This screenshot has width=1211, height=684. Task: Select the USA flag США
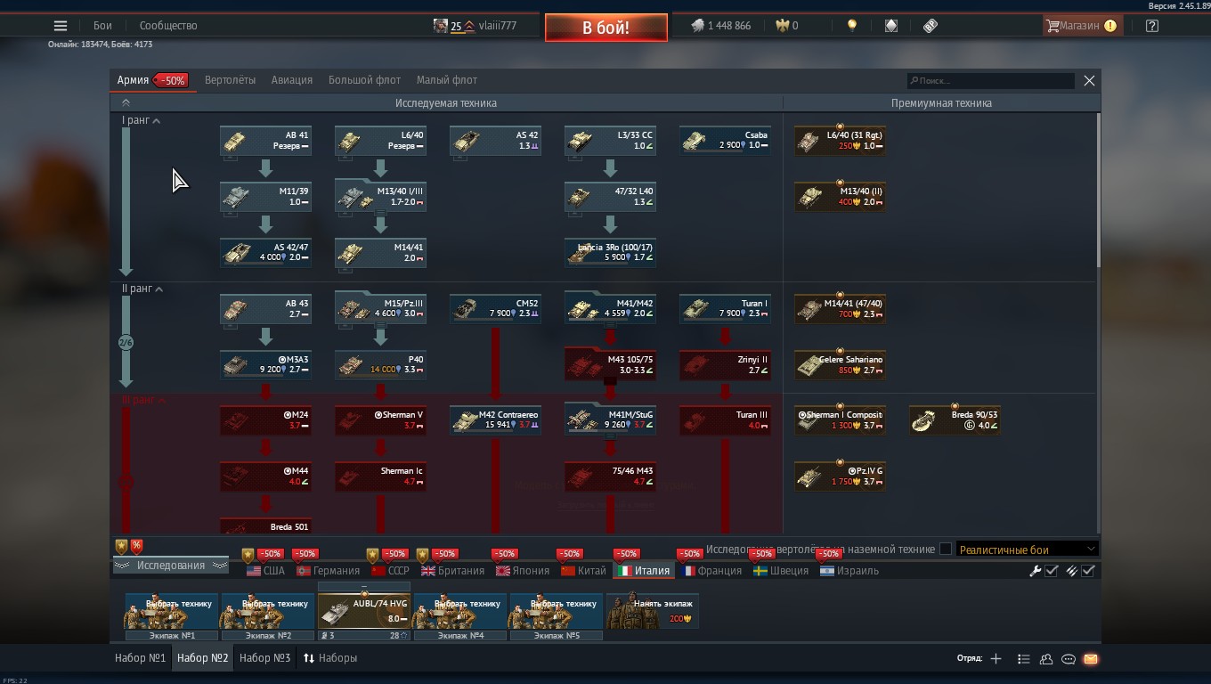click(265, 571)
